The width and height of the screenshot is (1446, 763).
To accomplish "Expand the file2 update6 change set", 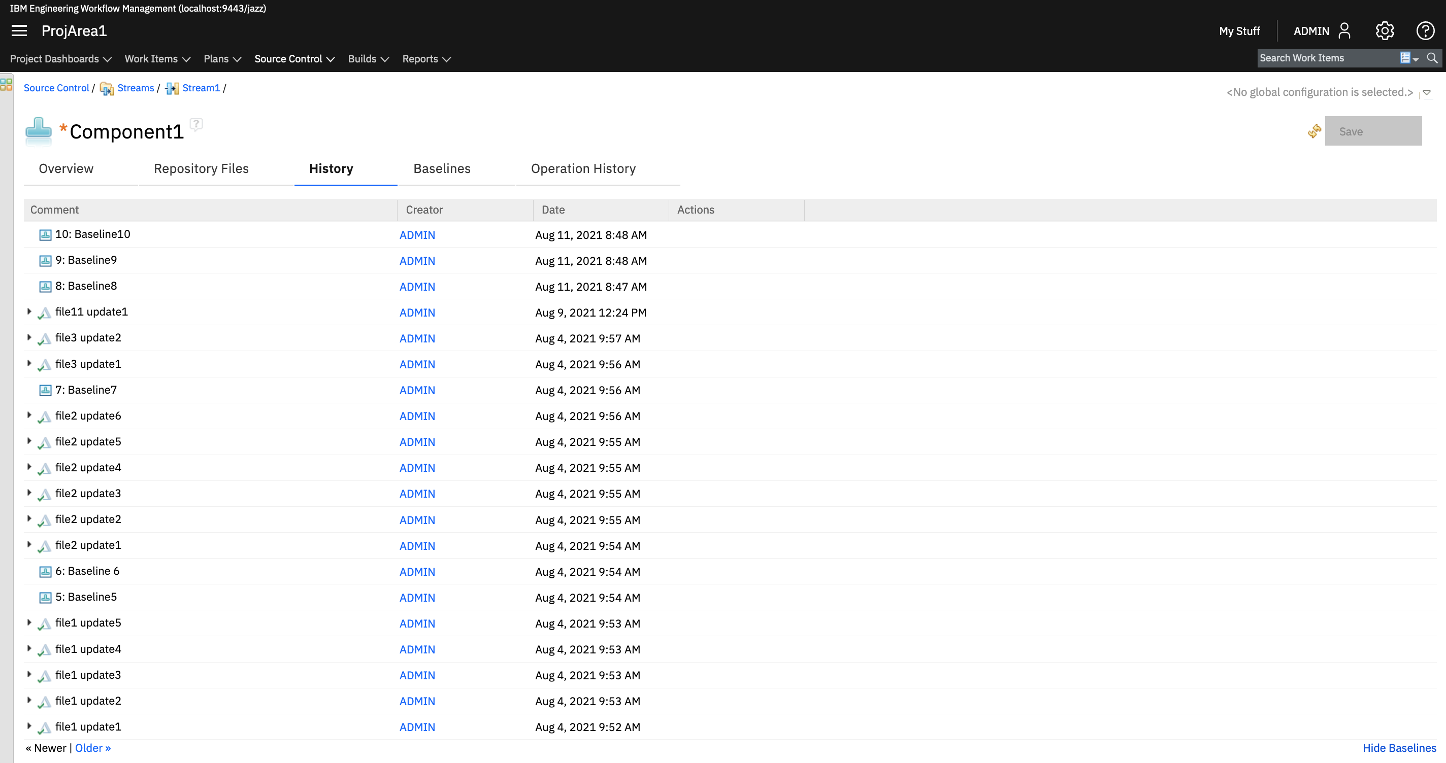I will [x=29, y=415].
